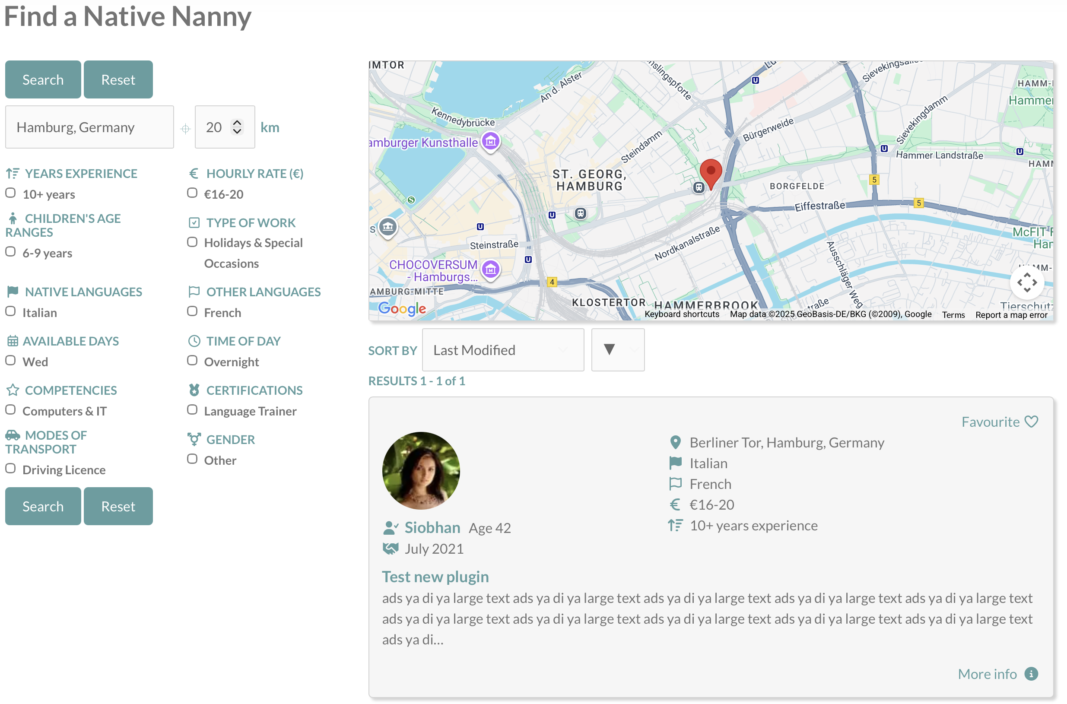
Task: Click the locate-me crosshair icon
Action: pyautogui.click(x=185, y=129)
